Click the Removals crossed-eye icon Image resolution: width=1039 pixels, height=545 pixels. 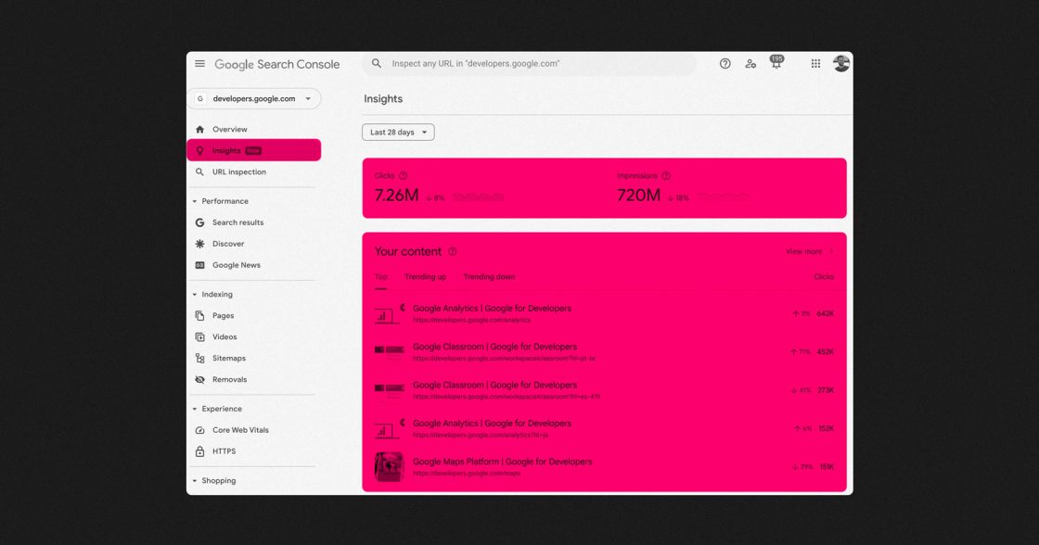click(199, 379)
